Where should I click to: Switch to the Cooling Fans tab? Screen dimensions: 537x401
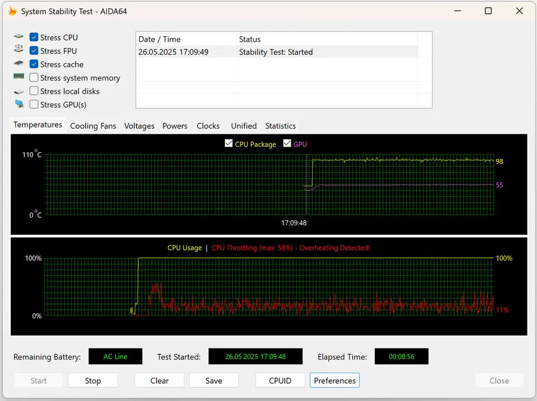93,126
